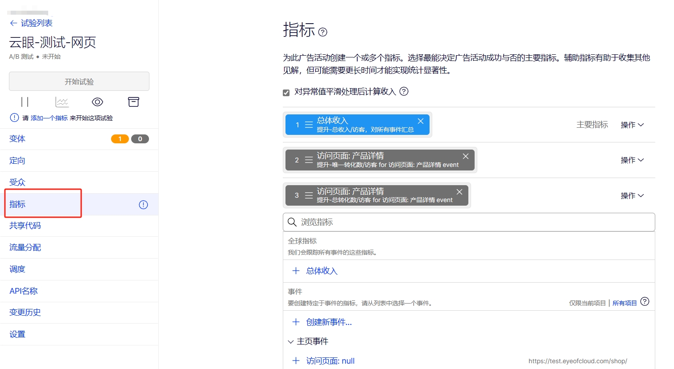Viewport: 674px width, 369px height.
Task: Click plus icon beside 总体收入
Action: (296, 271)
